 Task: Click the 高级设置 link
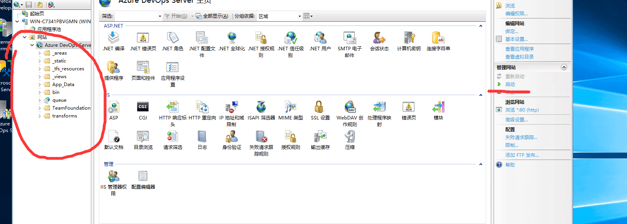(516, 120)
